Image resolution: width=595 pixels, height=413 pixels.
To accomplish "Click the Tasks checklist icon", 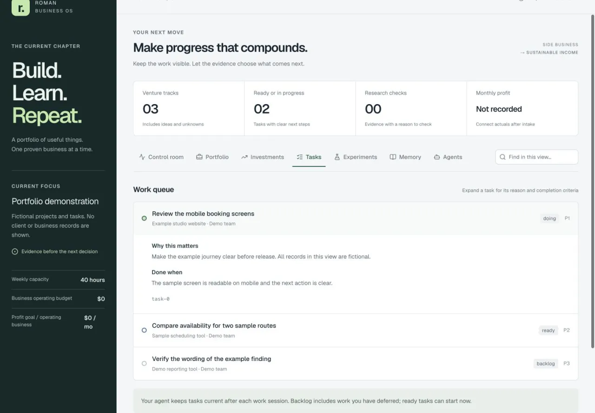I will pos(300,157).
